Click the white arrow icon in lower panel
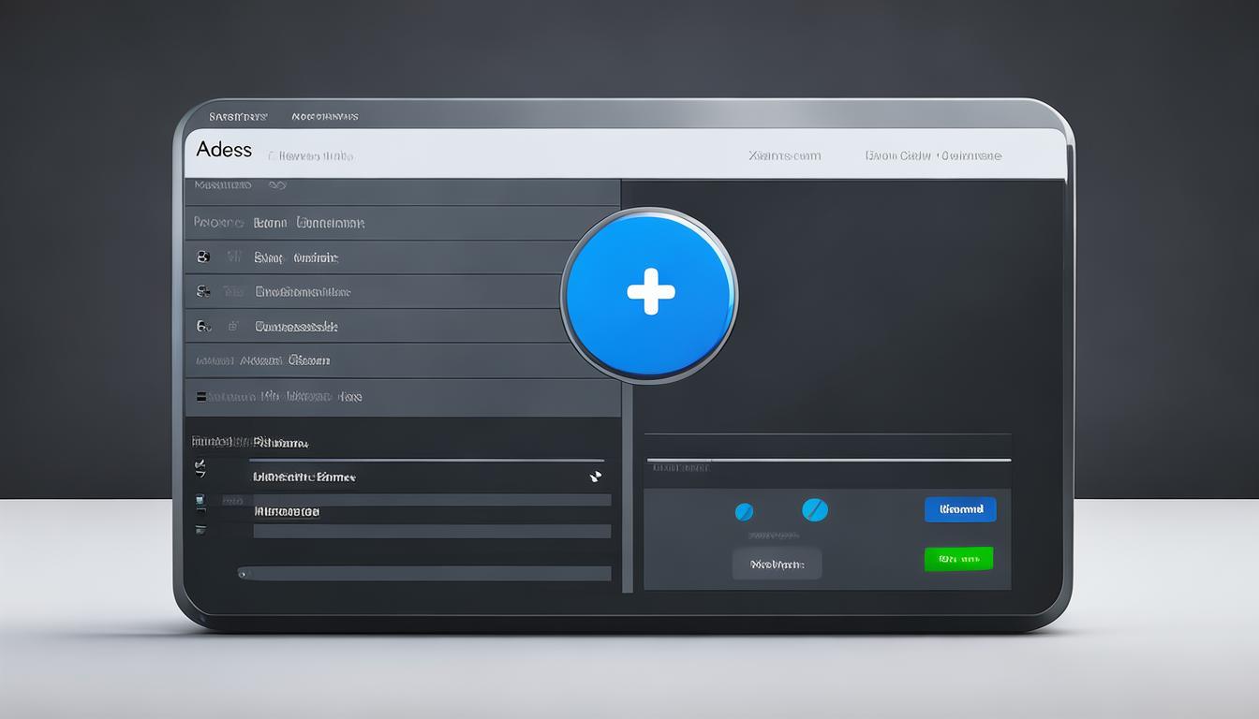 (x=595, y=477)
